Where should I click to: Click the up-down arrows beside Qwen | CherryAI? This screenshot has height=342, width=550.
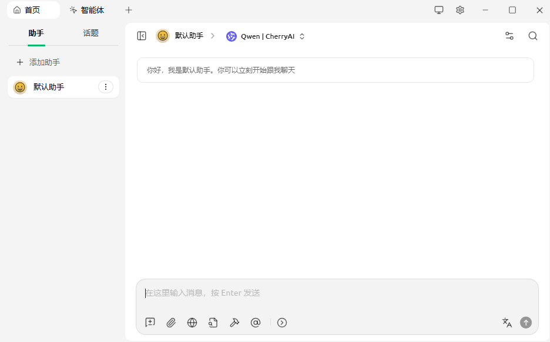pyautogui.click(x=302, y=36)
